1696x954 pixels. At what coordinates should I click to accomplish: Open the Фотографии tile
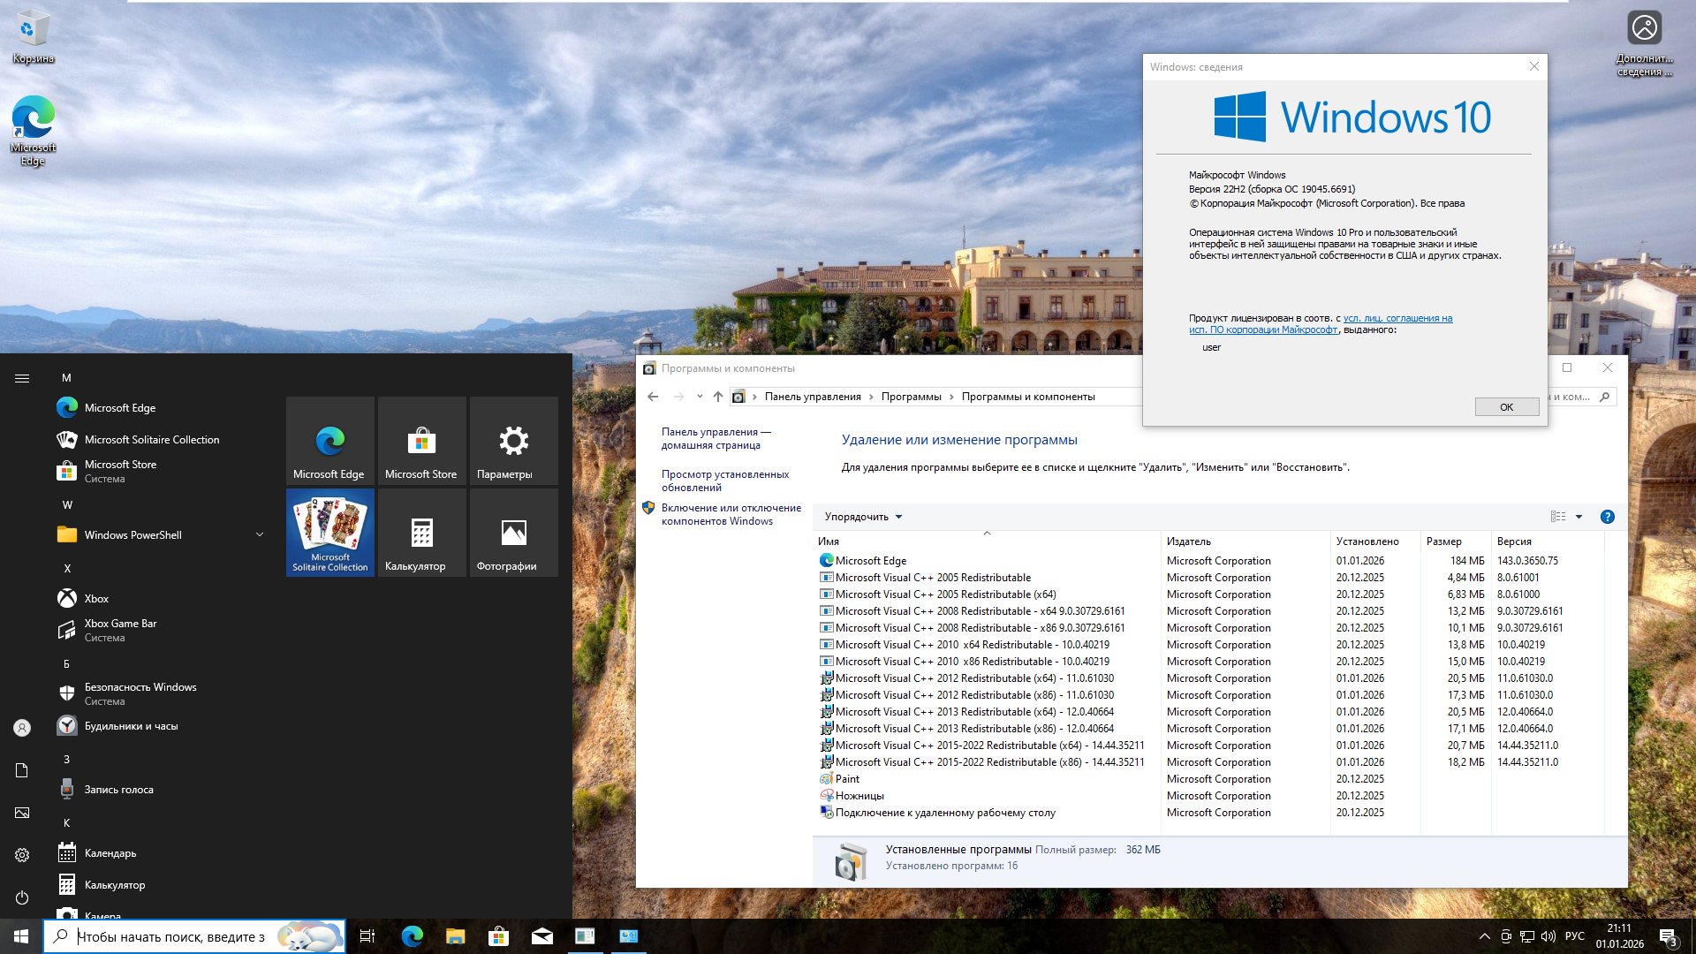pos(513,533)
